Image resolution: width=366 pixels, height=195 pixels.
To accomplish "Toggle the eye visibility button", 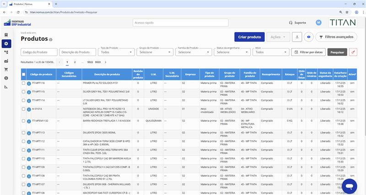I will coord(309,37).
